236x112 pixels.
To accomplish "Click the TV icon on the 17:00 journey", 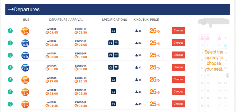I will (x=113, y=80).
